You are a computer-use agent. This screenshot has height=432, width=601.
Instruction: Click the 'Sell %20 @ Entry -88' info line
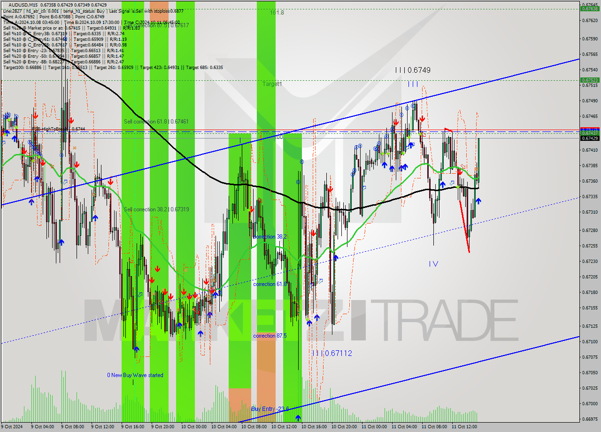tap(63, 62)
